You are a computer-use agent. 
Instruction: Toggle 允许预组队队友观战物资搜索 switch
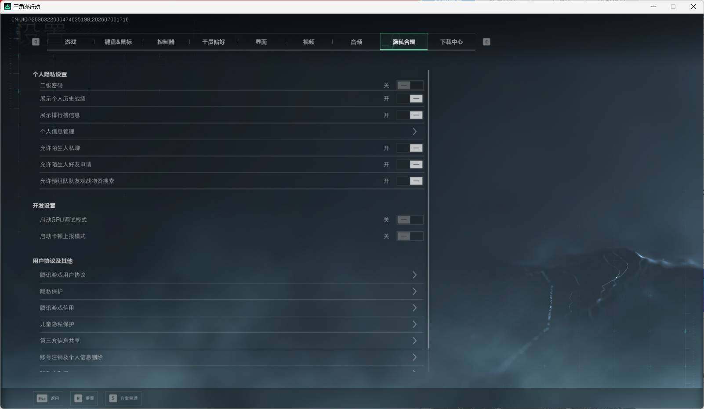pos(410,181)
